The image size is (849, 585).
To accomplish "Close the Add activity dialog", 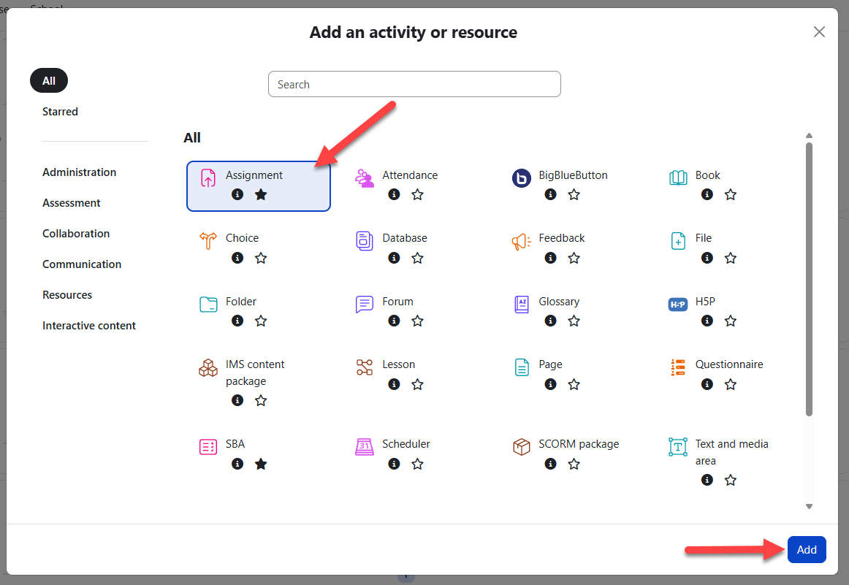I will pyautogui.click(x=819, y=31).
